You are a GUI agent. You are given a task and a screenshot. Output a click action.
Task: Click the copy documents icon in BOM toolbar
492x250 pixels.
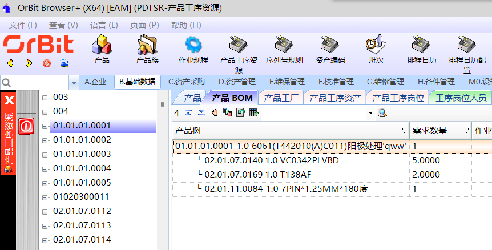tap(228, 112)
